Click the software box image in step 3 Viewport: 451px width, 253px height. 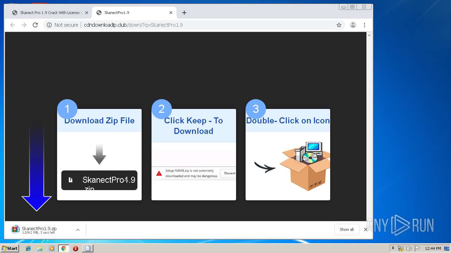tap(305, 166)
